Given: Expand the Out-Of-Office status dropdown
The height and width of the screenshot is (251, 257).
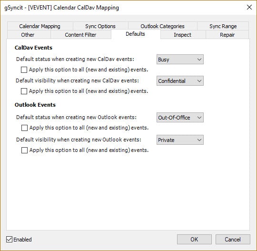Looking at the screenshot, I should pyautogui.click(x=180, y=118).
